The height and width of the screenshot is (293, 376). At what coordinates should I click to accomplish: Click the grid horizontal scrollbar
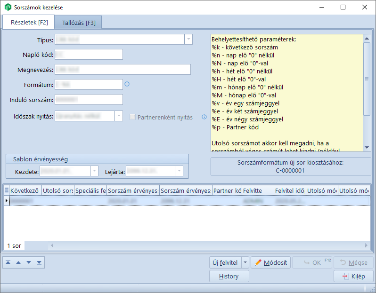[x=207, y=245]
